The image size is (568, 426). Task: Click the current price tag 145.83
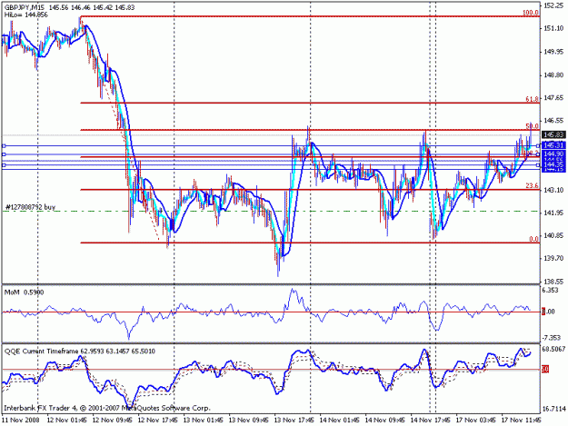[x=553, y=134]
